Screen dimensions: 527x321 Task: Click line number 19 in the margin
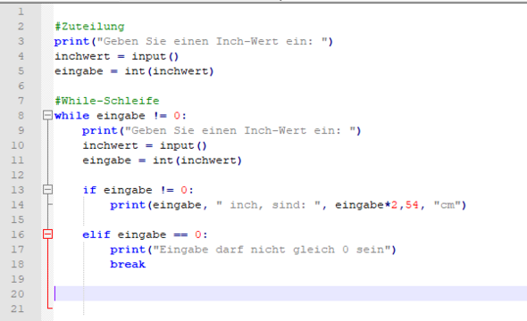[x=18, y=279]
